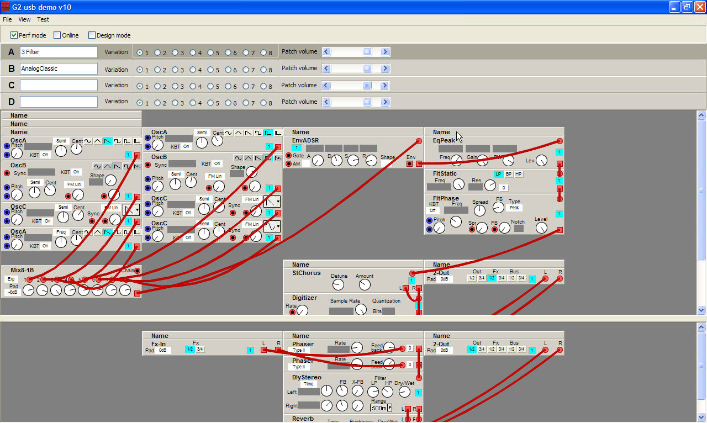Click the DlyStereo Dry/Wet knob

(404, 392)
